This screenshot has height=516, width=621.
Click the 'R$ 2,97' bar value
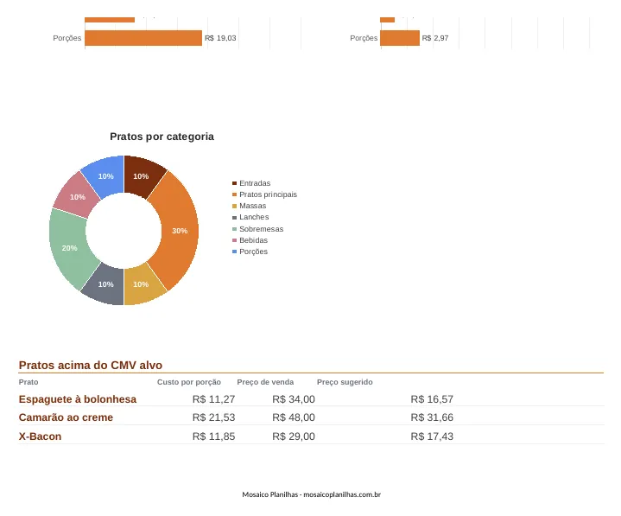pyautogui.click(x=434, y=38)
